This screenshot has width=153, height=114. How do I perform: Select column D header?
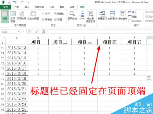84,38
